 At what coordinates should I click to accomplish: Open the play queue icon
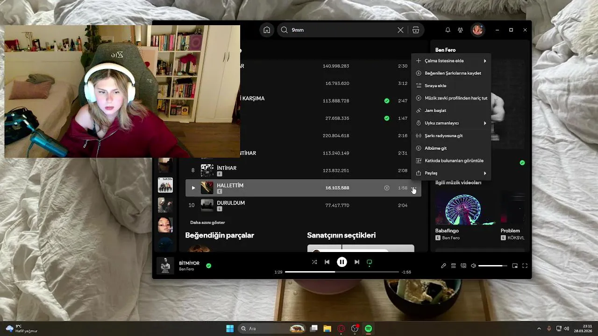pyautogui.click(x=453, y=266)
